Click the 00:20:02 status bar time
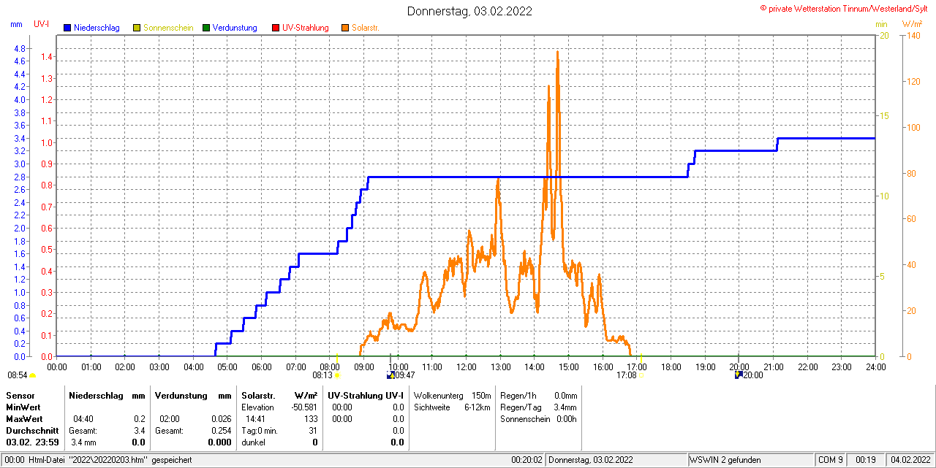The height and width of the screenshot is (468, 936). click(527, 460)
